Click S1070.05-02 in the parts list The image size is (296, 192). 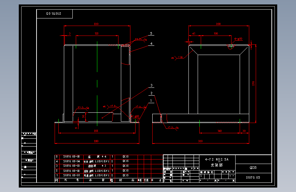click(x=71, y=170)
